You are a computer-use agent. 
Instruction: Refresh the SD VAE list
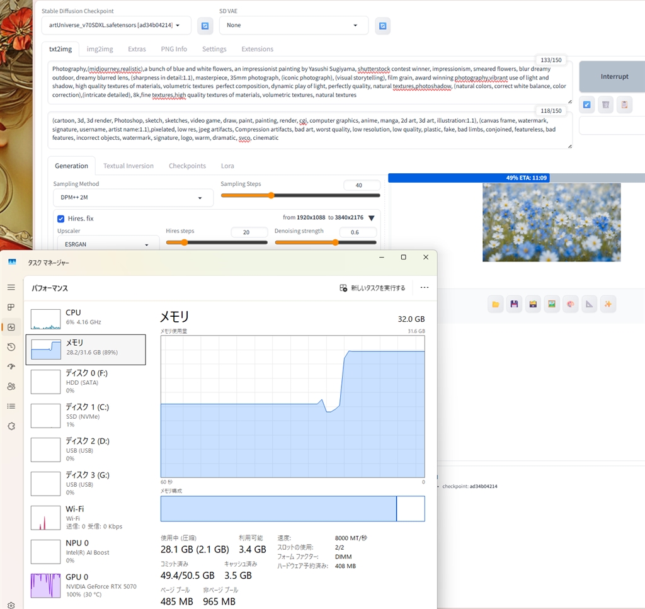(382, 26)
